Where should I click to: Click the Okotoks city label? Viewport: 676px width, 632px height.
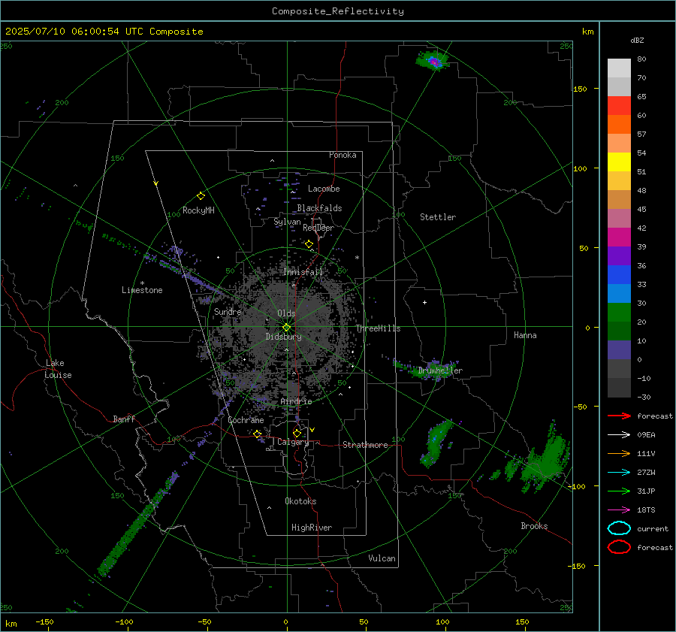(x=300, y=501)
